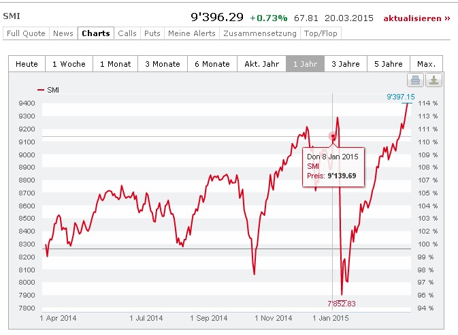This screenshot has width=458, height=335.
Task: Open the Puts tab
Action: click(x=152, y=33)
